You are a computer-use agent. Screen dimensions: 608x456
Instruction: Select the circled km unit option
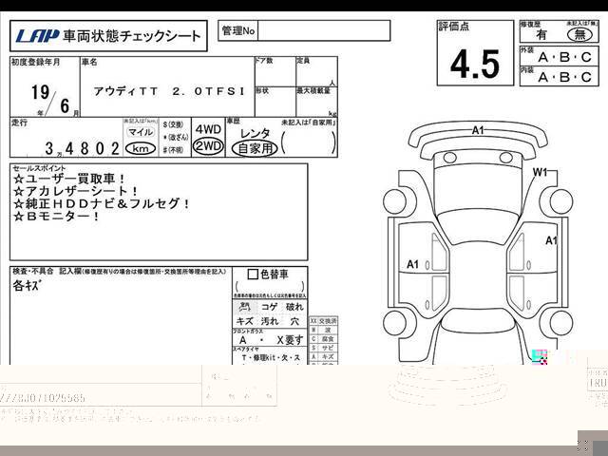click(141, 148)
